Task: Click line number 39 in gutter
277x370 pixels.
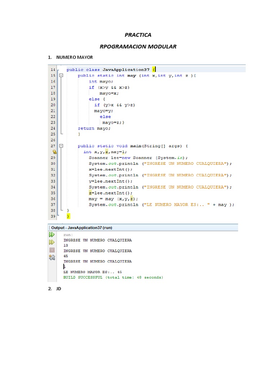Action: point(53,216)
